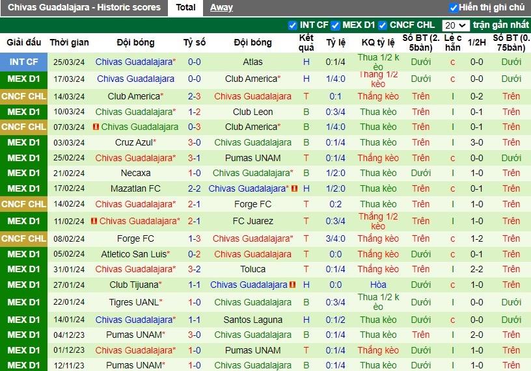Viewport: 531px width, 371px height.
Task: Select the 0:1/2 odds on Santos Laguna row
Action: (x=335, y=320)
